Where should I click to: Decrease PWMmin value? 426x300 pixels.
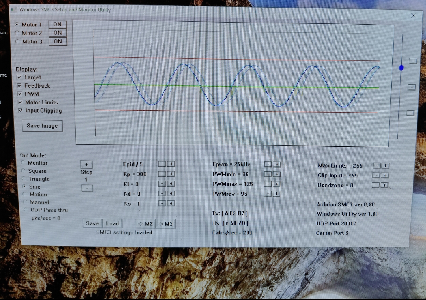pos(268,174)
